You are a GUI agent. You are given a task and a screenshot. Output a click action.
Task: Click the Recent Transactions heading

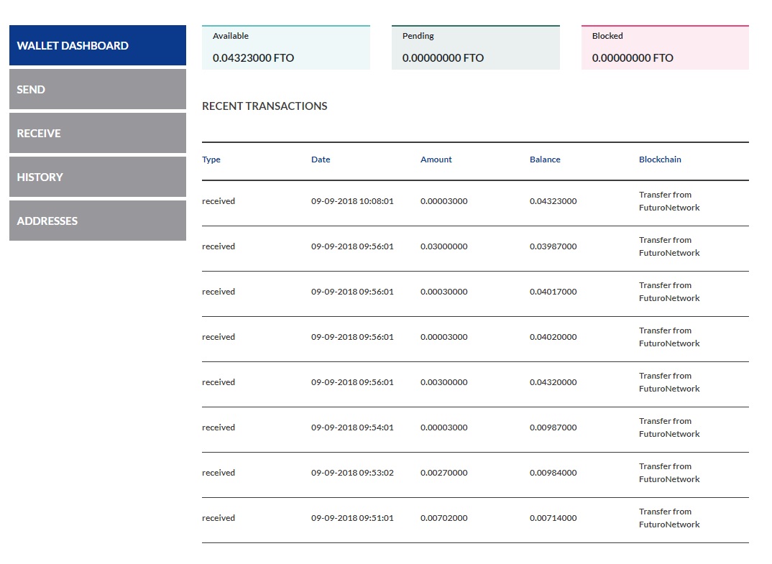click(x=265, y=106)
